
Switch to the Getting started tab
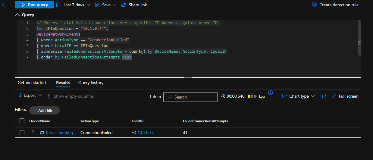click(32, 83)
